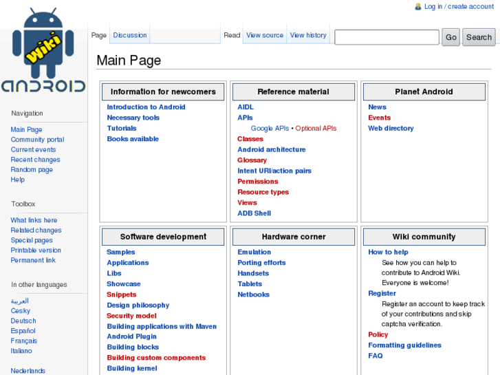Switch language to Italiano
The width and height of the screenshot is (500, 375).
pyautogui.click(x=21, y=351)
